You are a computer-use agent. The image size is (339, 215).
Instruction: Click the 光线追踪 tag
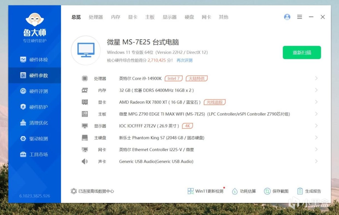pos(214,102)
